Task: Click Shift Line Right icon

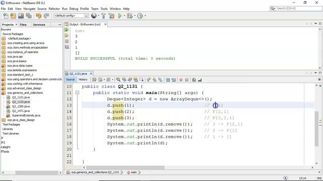Action: click(x=174, y=80)
